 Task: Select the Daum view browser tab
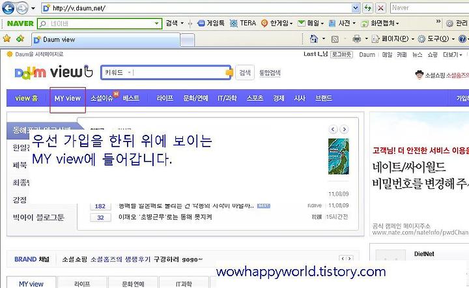tap(106, 40)
